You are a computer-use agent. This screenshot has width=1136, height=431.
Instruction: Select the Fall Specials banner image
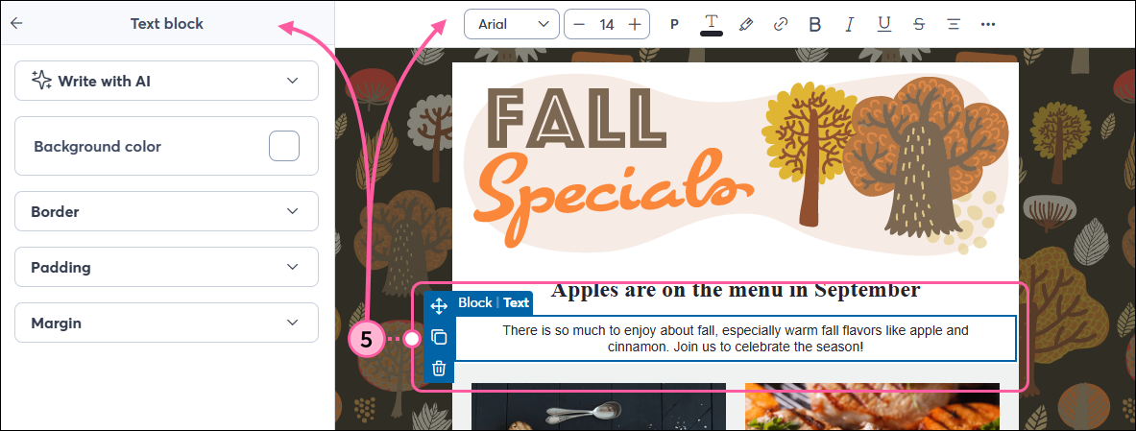[736, 166]
